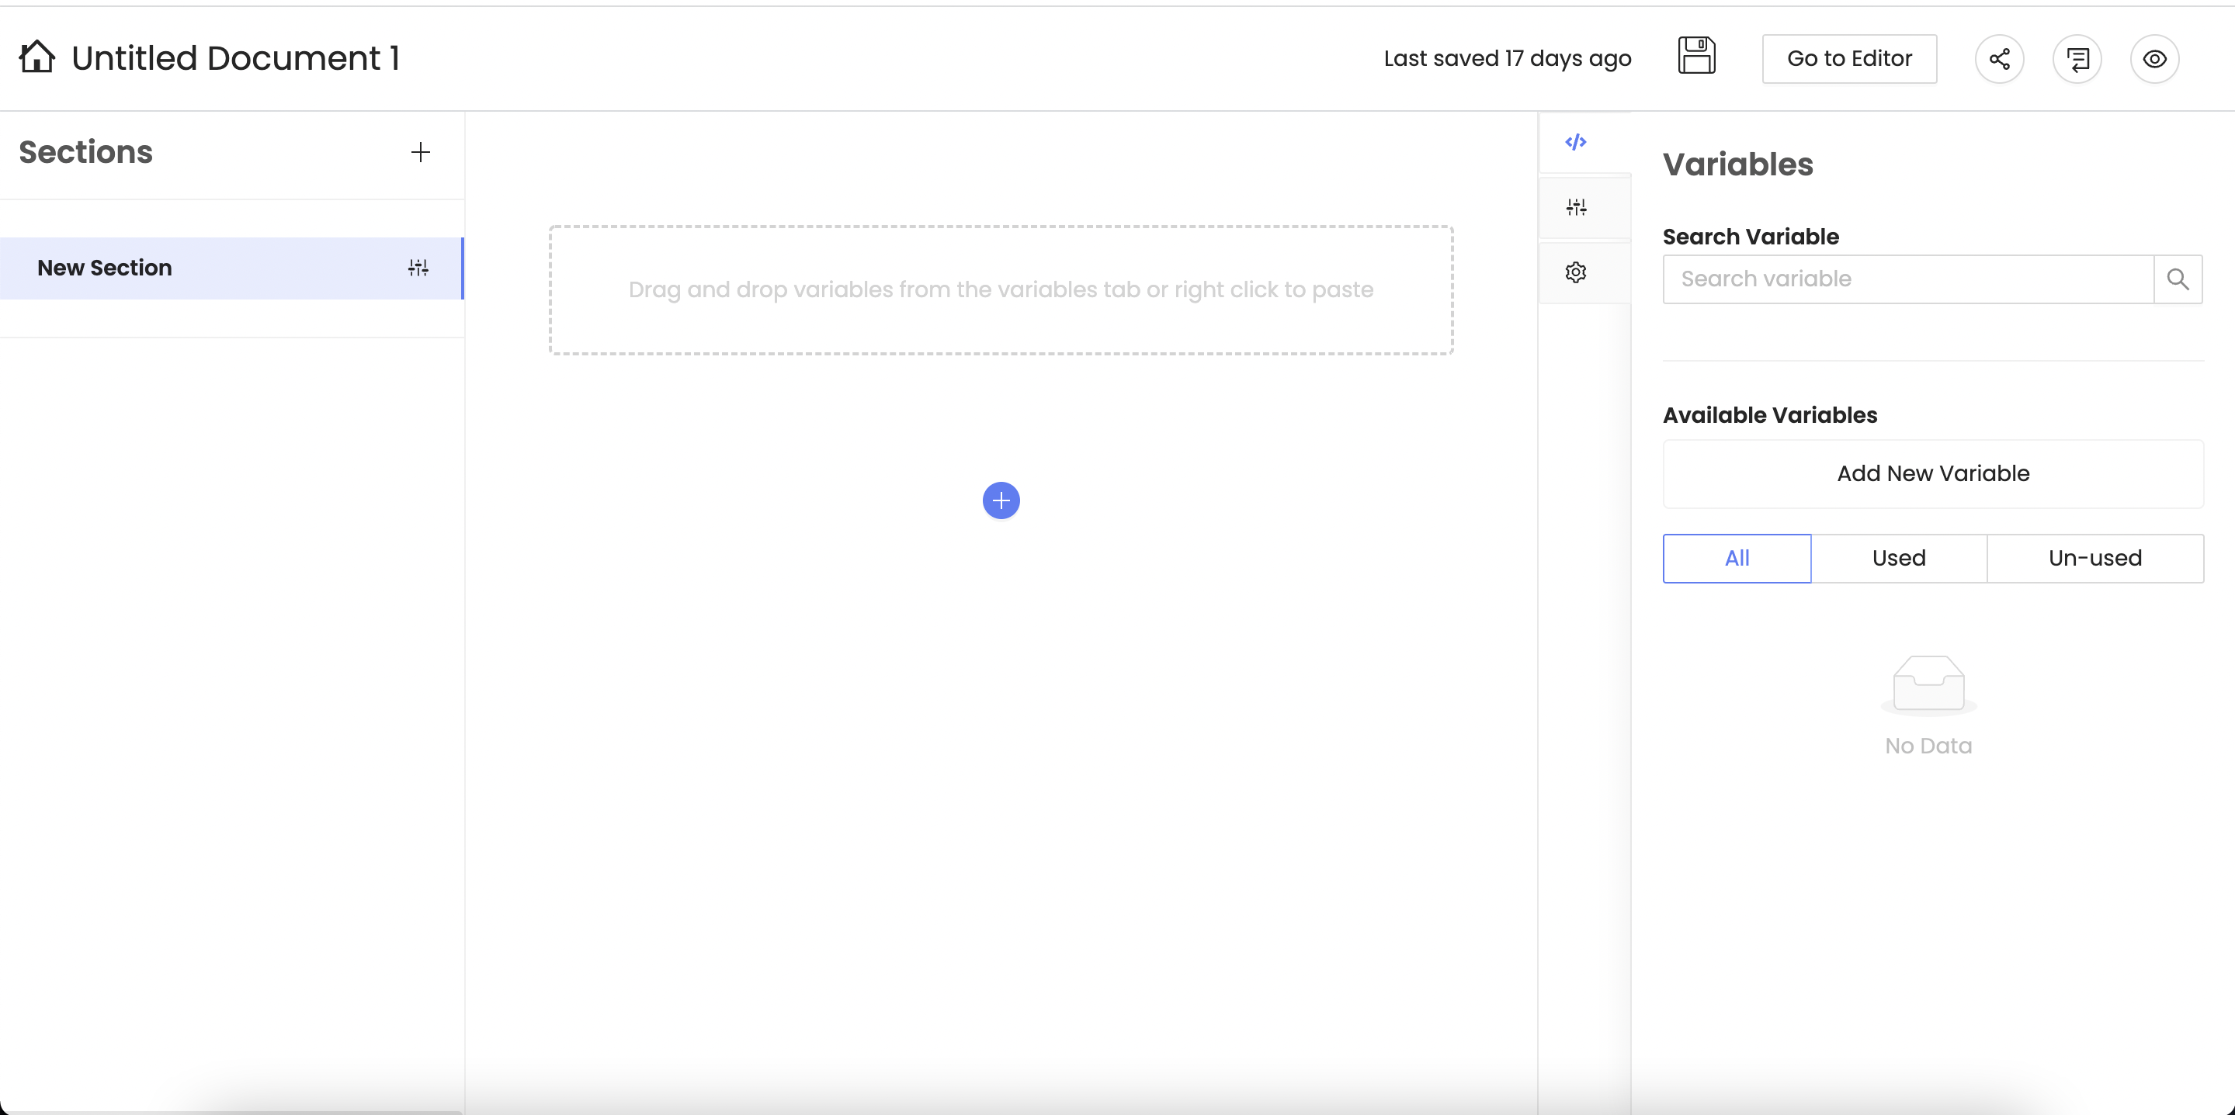2235x1115 pixels.
Task: Click the search variable magnifier button
Action: pos(2178,279)
